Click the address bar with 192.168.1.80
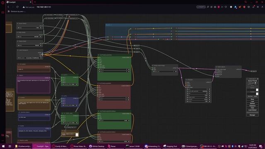Screen dimensions: 265x149 [43, 7]
